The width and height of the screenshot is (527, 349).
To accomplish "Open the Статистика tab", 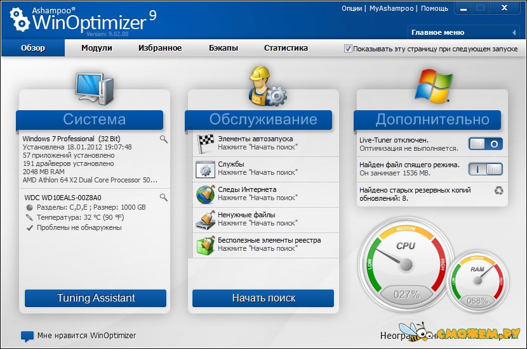I will [x=286, y=48].
